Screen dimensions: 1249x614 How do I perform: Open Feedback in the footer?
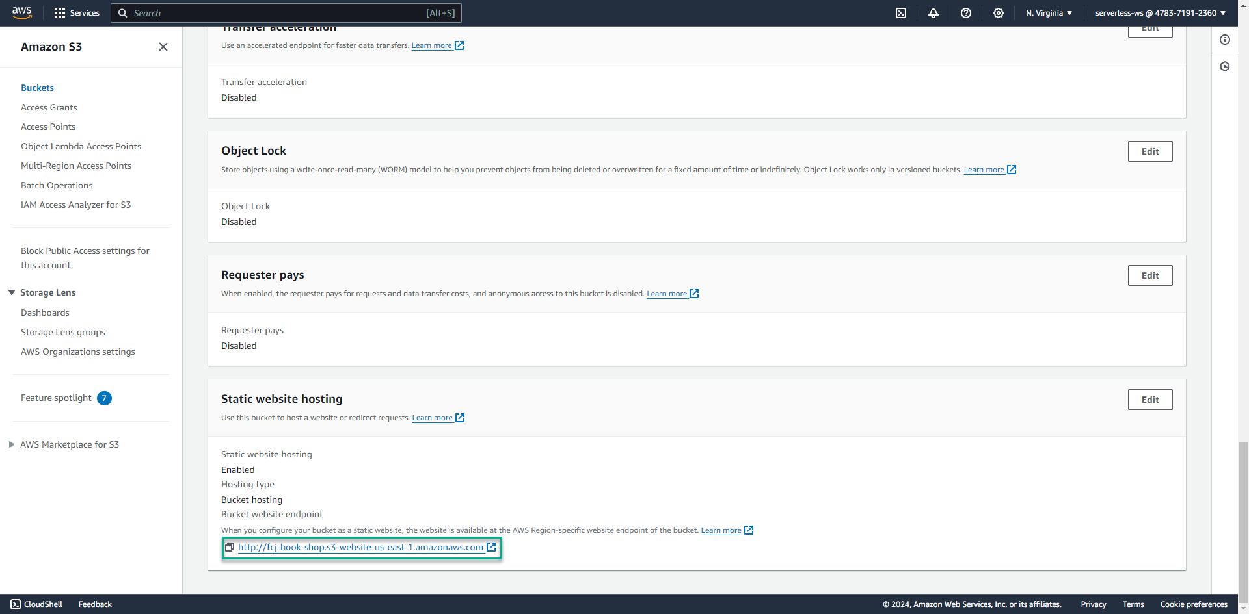coord(95,604)
